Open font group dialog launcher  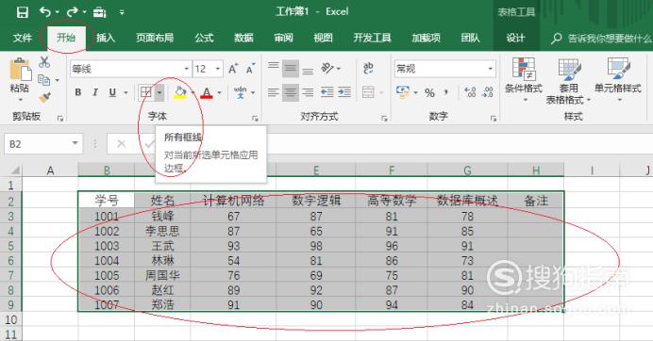[x=255, y=119]
